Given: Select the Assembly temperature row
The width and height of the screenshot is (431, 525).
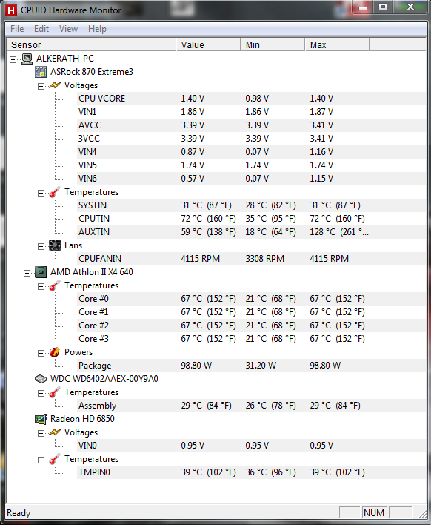Looking at the screenshot, I should tap(252, 406).
